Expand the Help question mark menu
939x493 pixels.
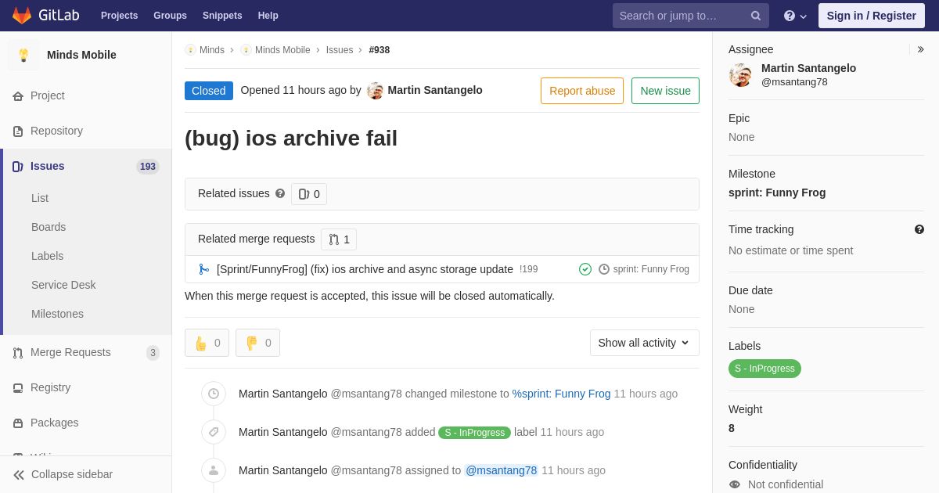coord(795,16)
